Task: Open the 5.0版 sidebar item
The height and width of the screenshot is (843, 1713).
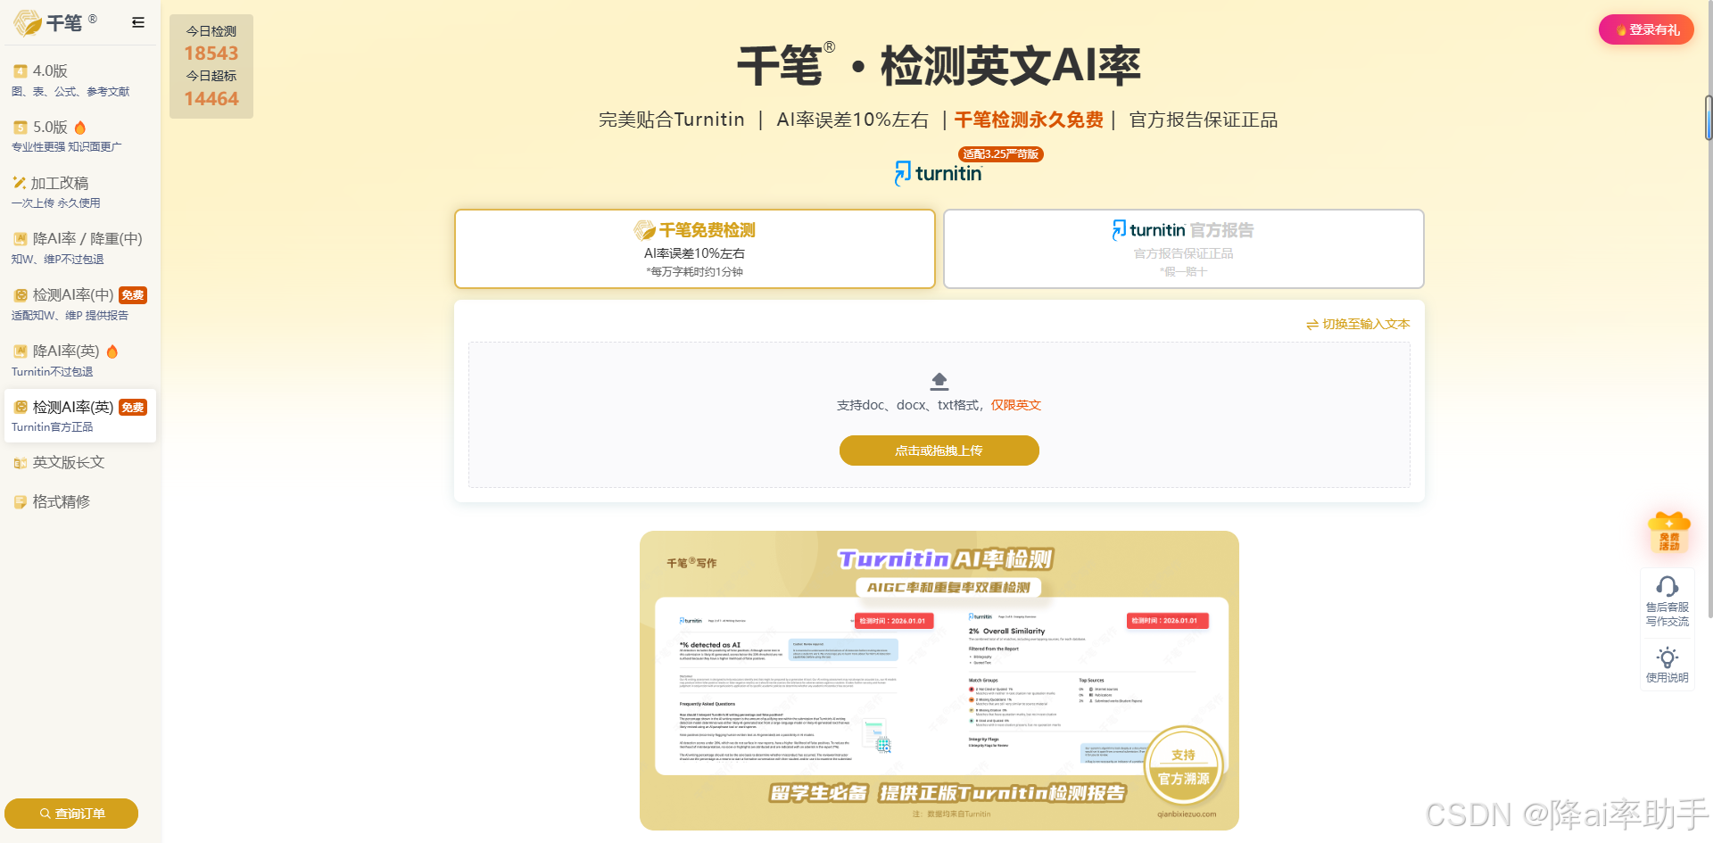Action: tap(80, 136)
